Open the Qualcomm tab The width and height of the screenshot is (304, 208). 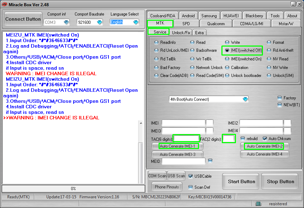[216, 23]
